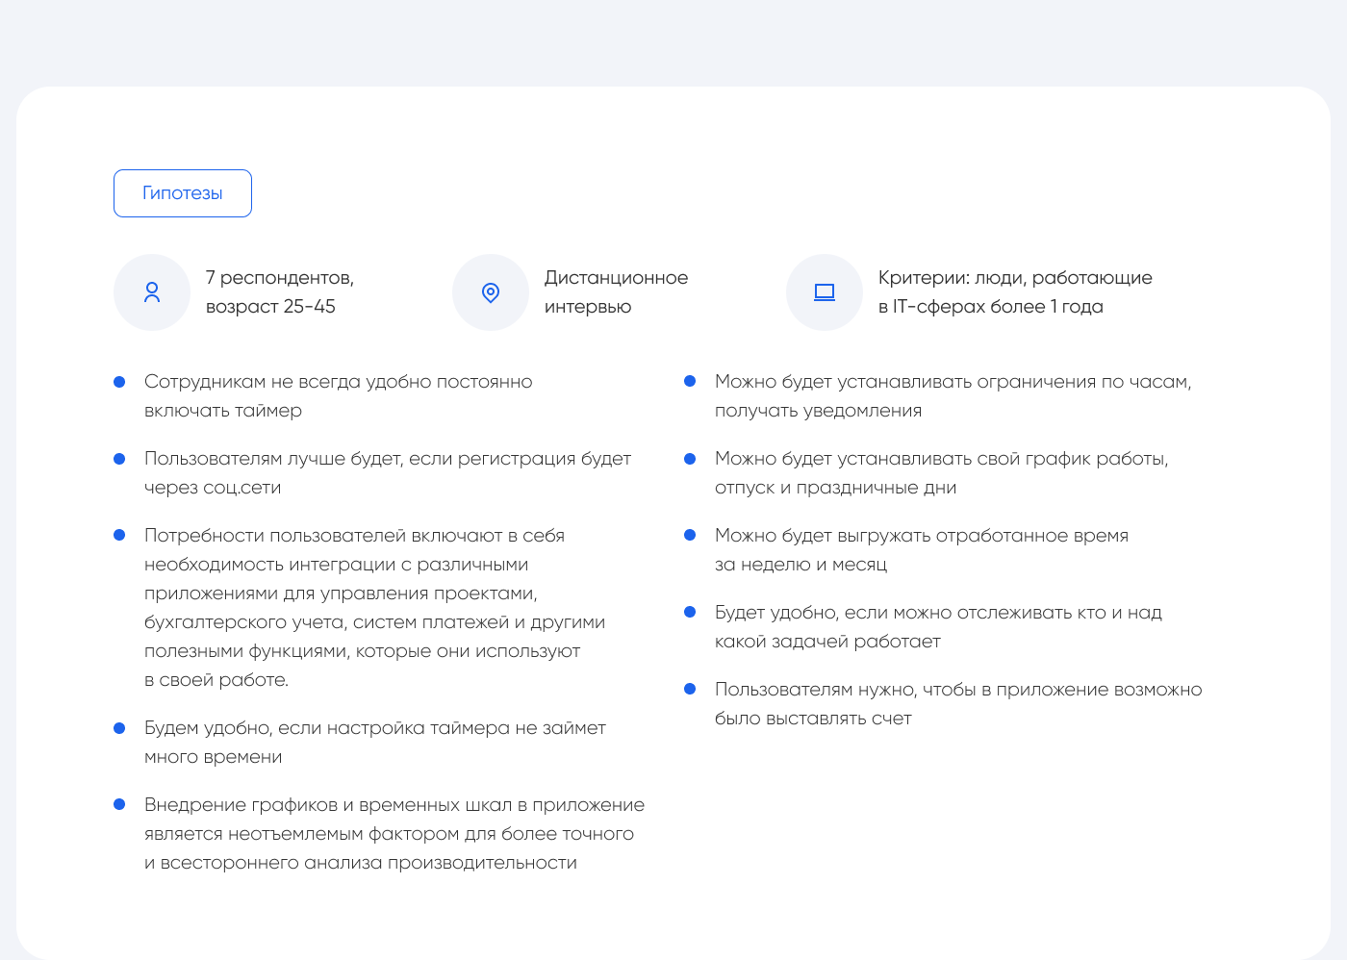The width and height of the screenshot is (1347, 960).
Task: Click bullet dot beside 'Пользователям лучше будет'
Action: point(119,459)
